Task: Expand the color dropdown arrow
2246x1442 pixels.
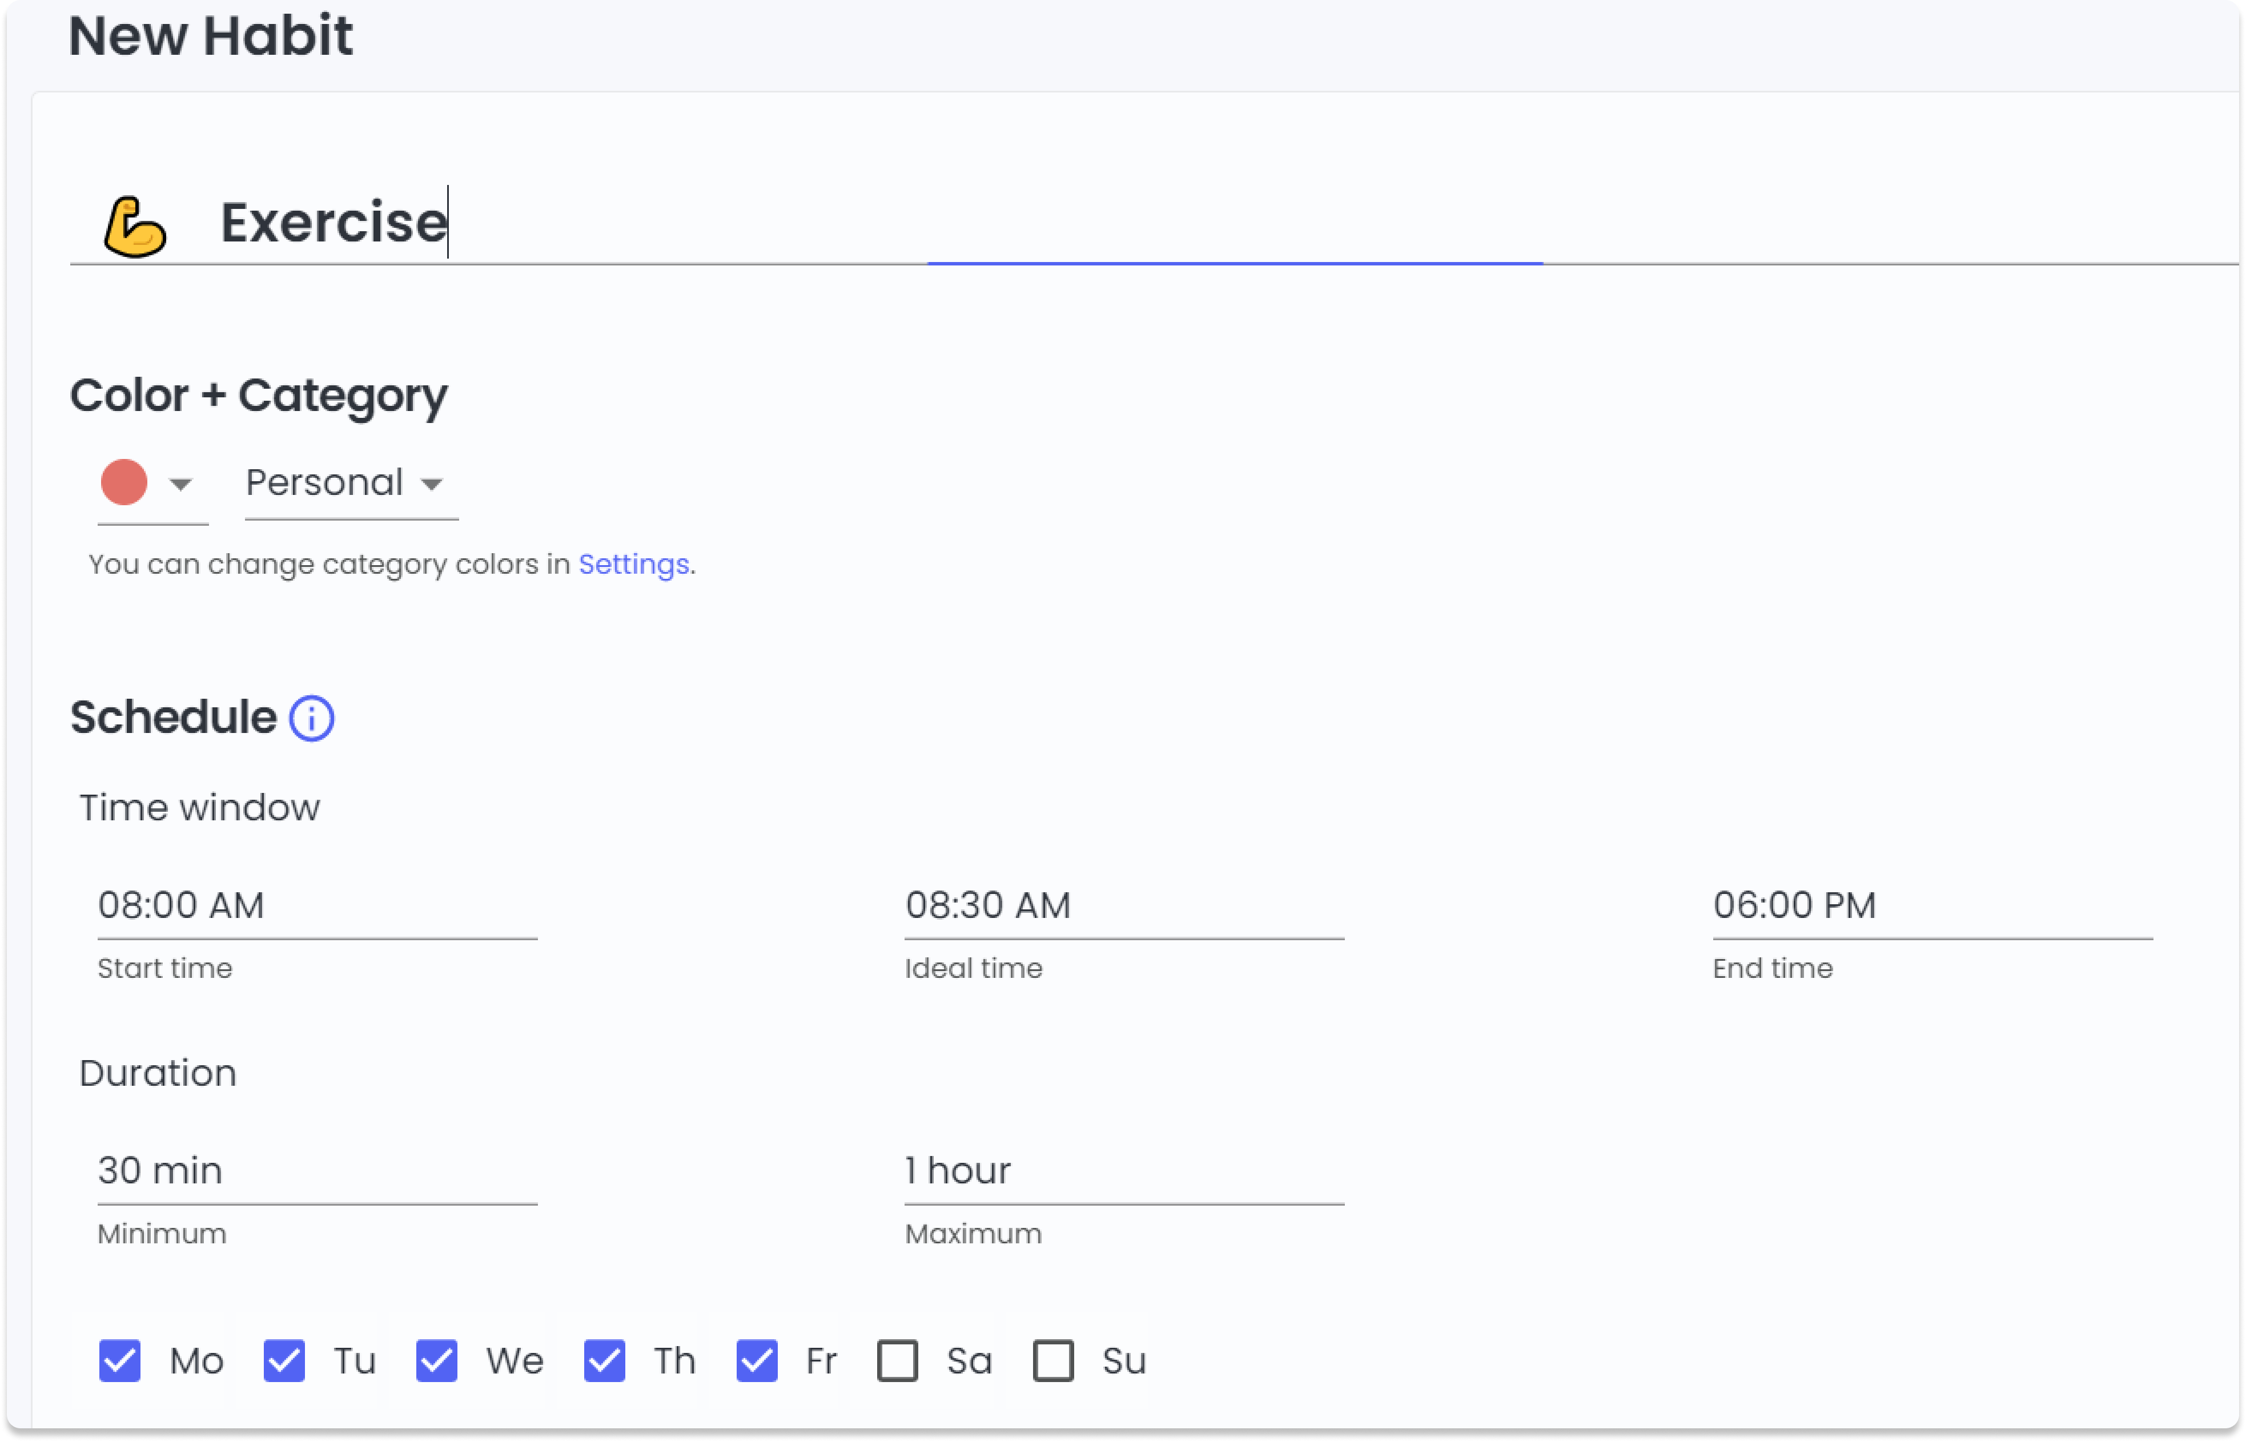Action: [x=180, y=484]
